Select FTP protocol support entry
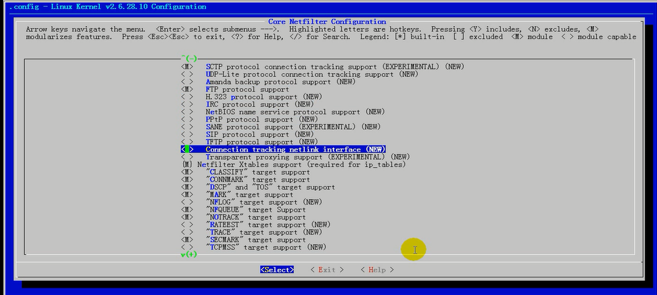Viewport: 657px width, 295px height. coord(247,89)
